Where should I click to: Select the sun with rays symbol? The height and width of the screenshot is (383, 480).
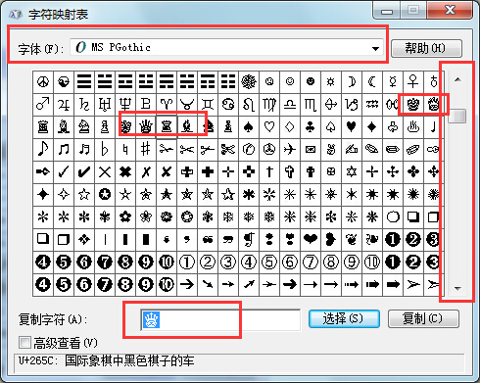[x=331, y=82]
